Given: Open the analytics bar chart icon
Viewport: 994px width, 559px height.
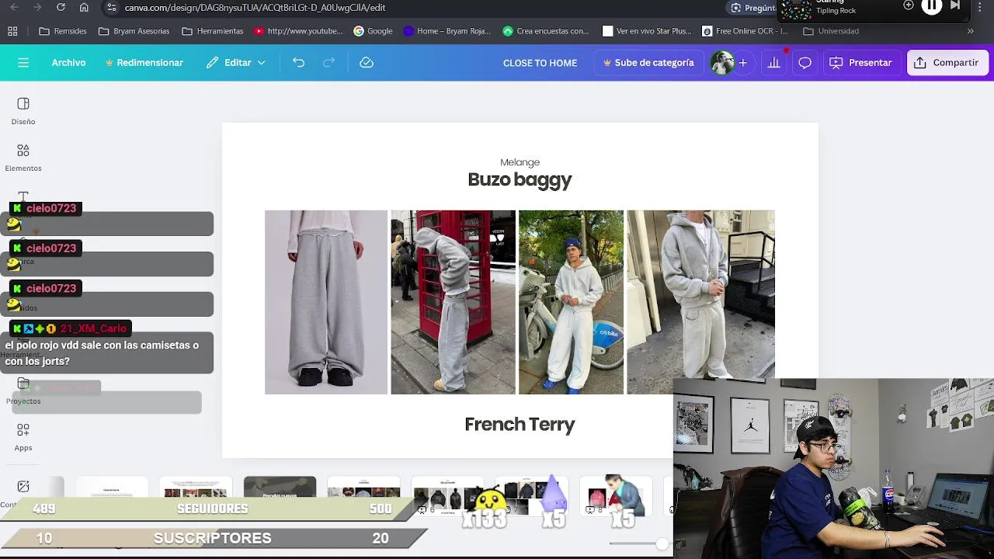Looking at the screenshot, I should coord(773,63).
